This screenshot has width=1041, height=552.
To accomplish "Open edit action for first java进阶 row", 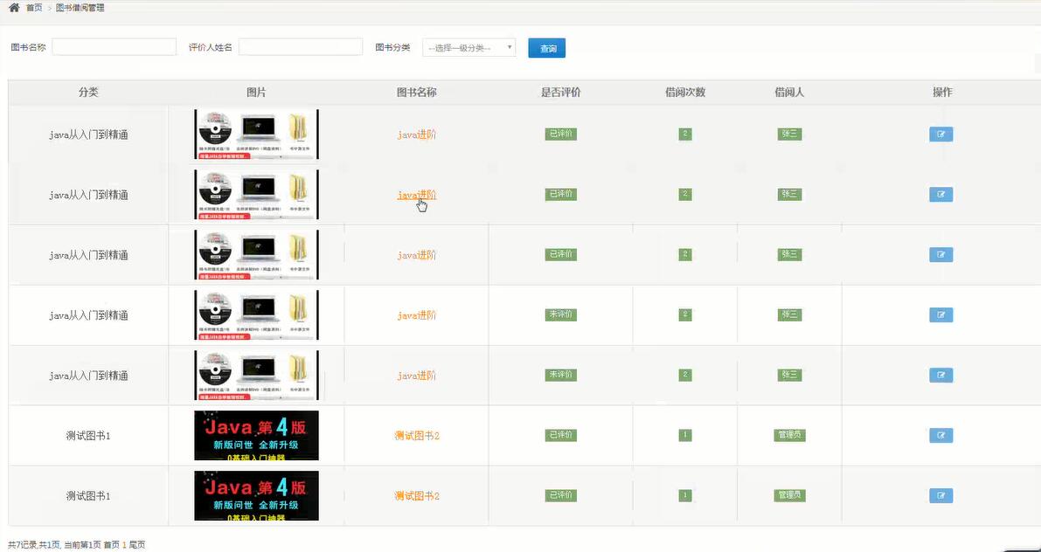I will pyautogui.click(x=940, y=134).
